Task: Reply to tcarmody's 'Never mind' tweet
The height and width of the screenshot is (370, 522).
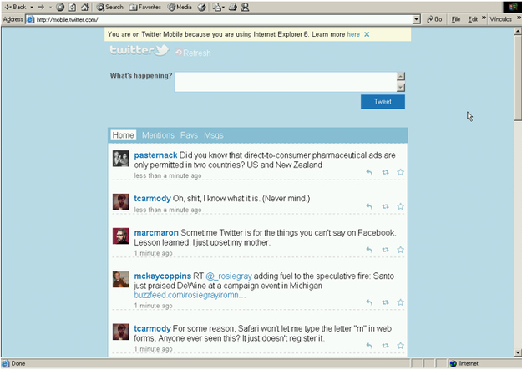Action: coord(369,206)
